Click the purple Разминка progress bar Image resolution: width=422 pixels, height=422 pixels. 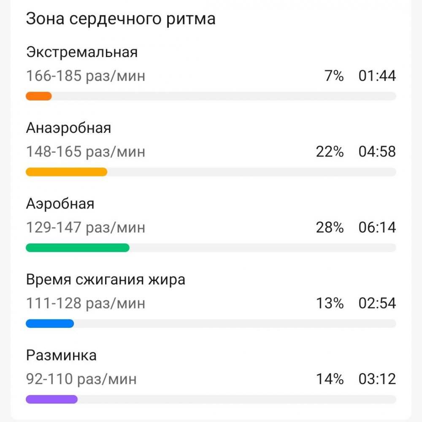point(51,399)
